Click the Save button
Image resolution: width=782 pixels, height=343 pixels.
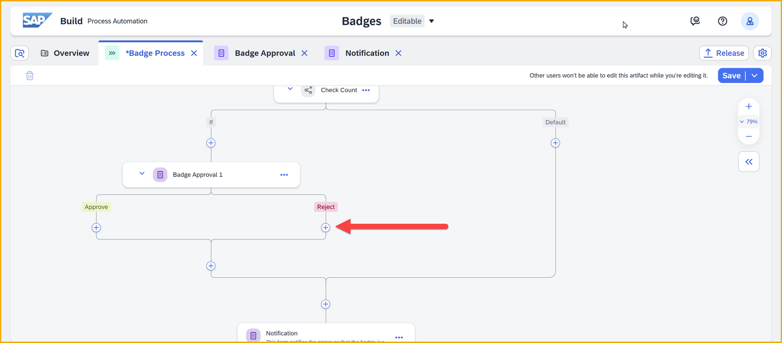coord(731,76)
